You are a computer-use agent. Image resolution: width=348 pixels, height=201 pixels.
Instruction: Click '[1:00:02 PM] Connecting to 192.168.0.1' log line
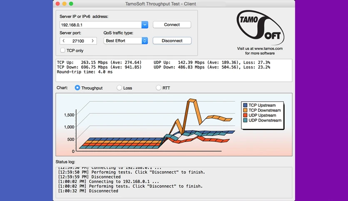(108, 181)
